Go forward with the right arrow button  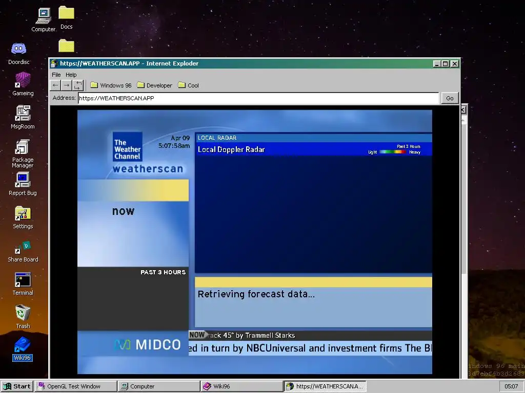pos(67,85)
